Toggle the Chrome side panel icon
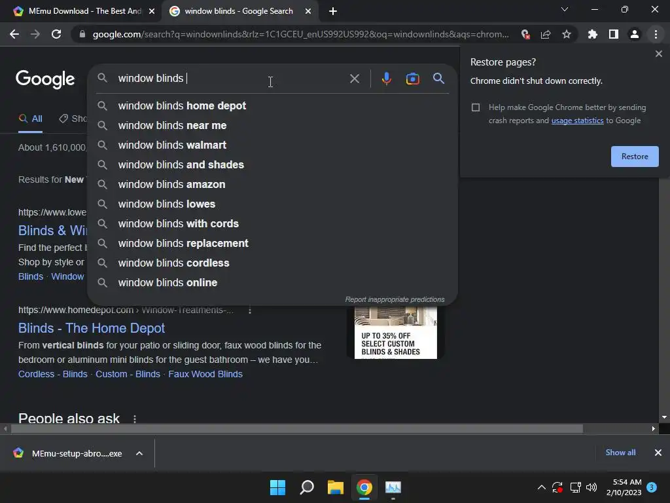Screen dimensions: 670x503 (614, 34)
